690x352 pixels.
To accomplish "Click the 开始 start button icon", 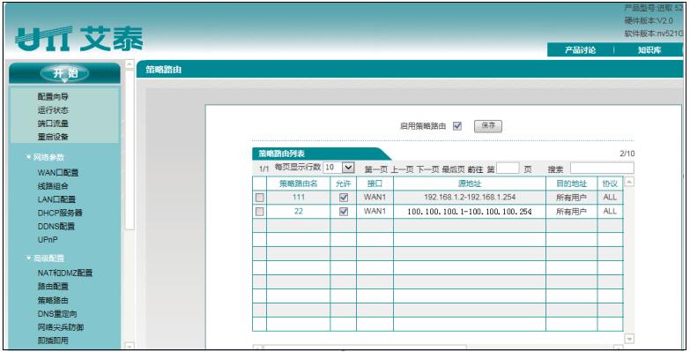I will click(64, 73).
